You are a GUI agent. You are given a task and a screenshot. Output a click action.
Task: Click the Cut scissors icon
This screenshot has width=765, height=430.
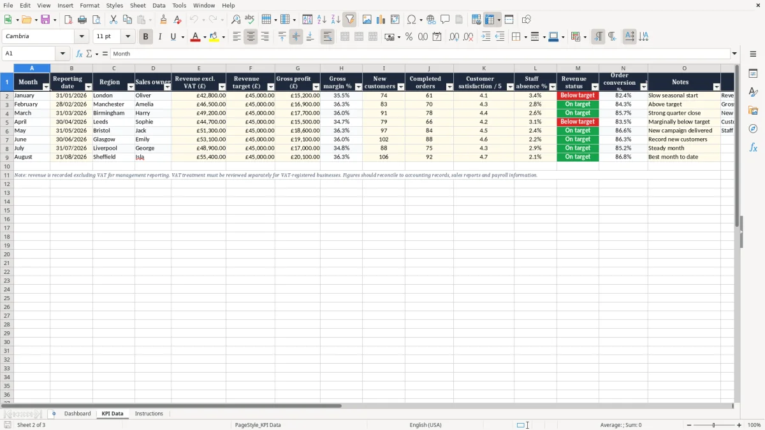(x=113, y=20)
